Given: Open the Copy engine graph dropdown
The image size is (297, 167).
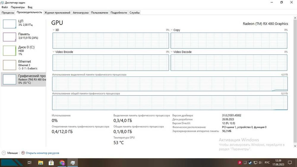Looking at the screenshot, I should point(172,30).
